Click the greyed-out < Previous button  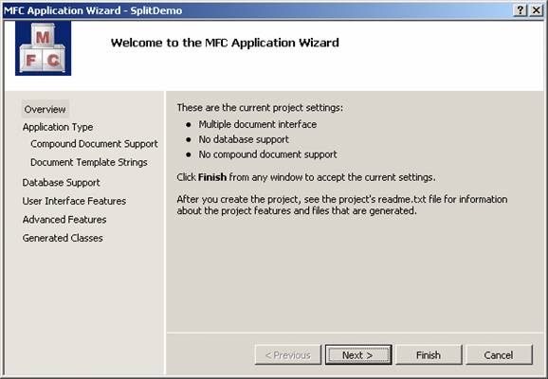(x=288, y=355)
